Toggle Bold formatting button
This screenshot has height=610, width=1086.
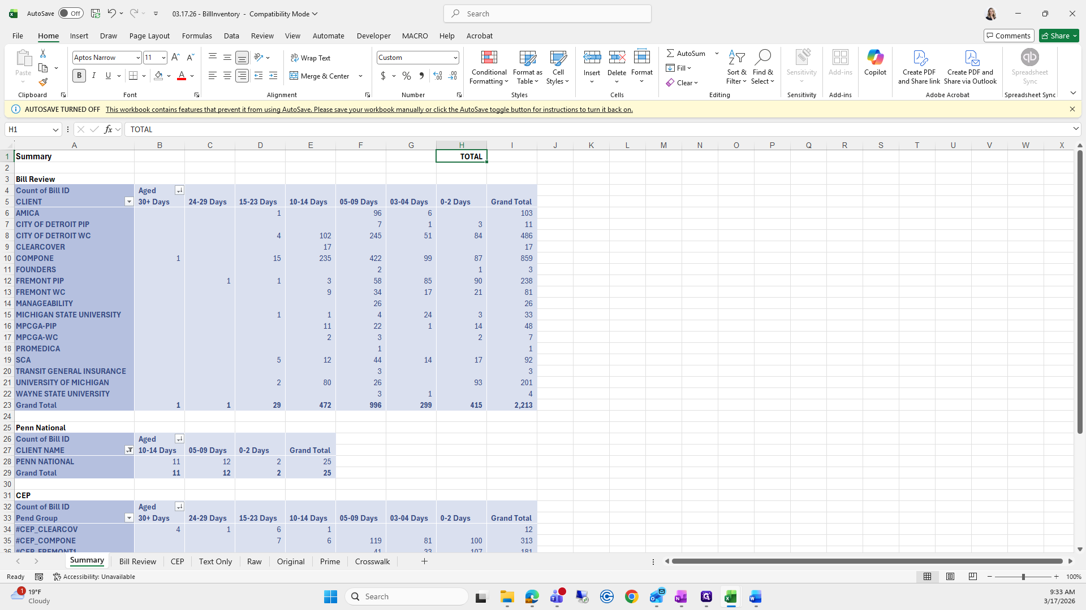(x=79, y=76)
